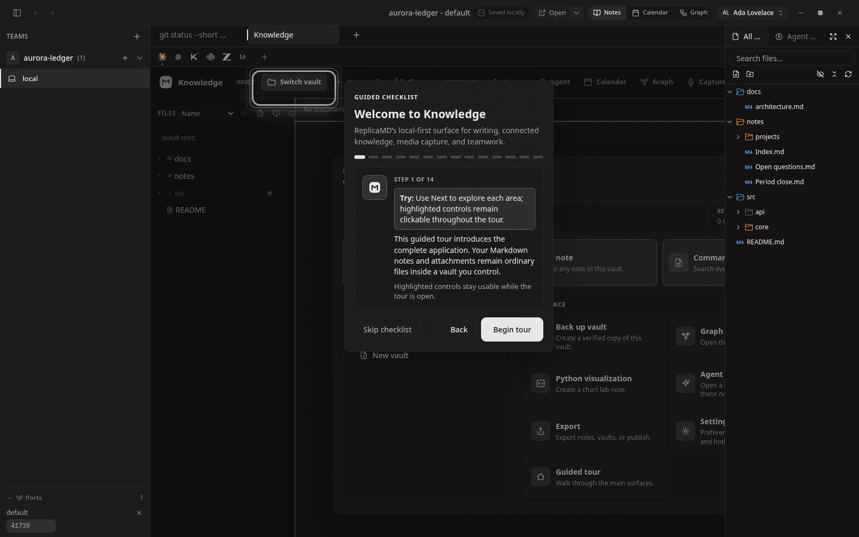Add another agent with toolbar plus
Screen dimensions: 859x537
coord(264,57)
